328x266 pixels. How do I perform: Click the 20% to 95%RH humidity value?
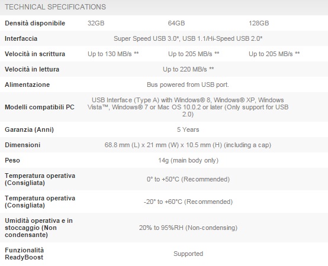tap(188, 228)
